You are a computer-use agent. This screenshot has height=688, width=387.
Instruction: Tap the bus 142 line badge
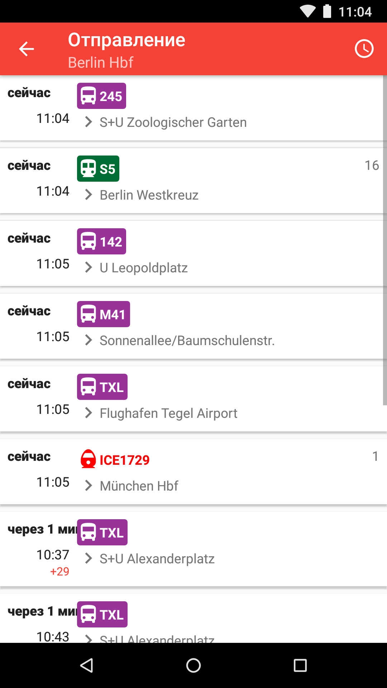(101, 242)
